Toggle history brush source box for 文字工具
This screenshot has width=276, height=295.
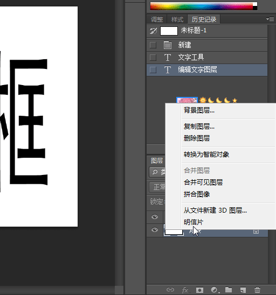click(153, 58)
